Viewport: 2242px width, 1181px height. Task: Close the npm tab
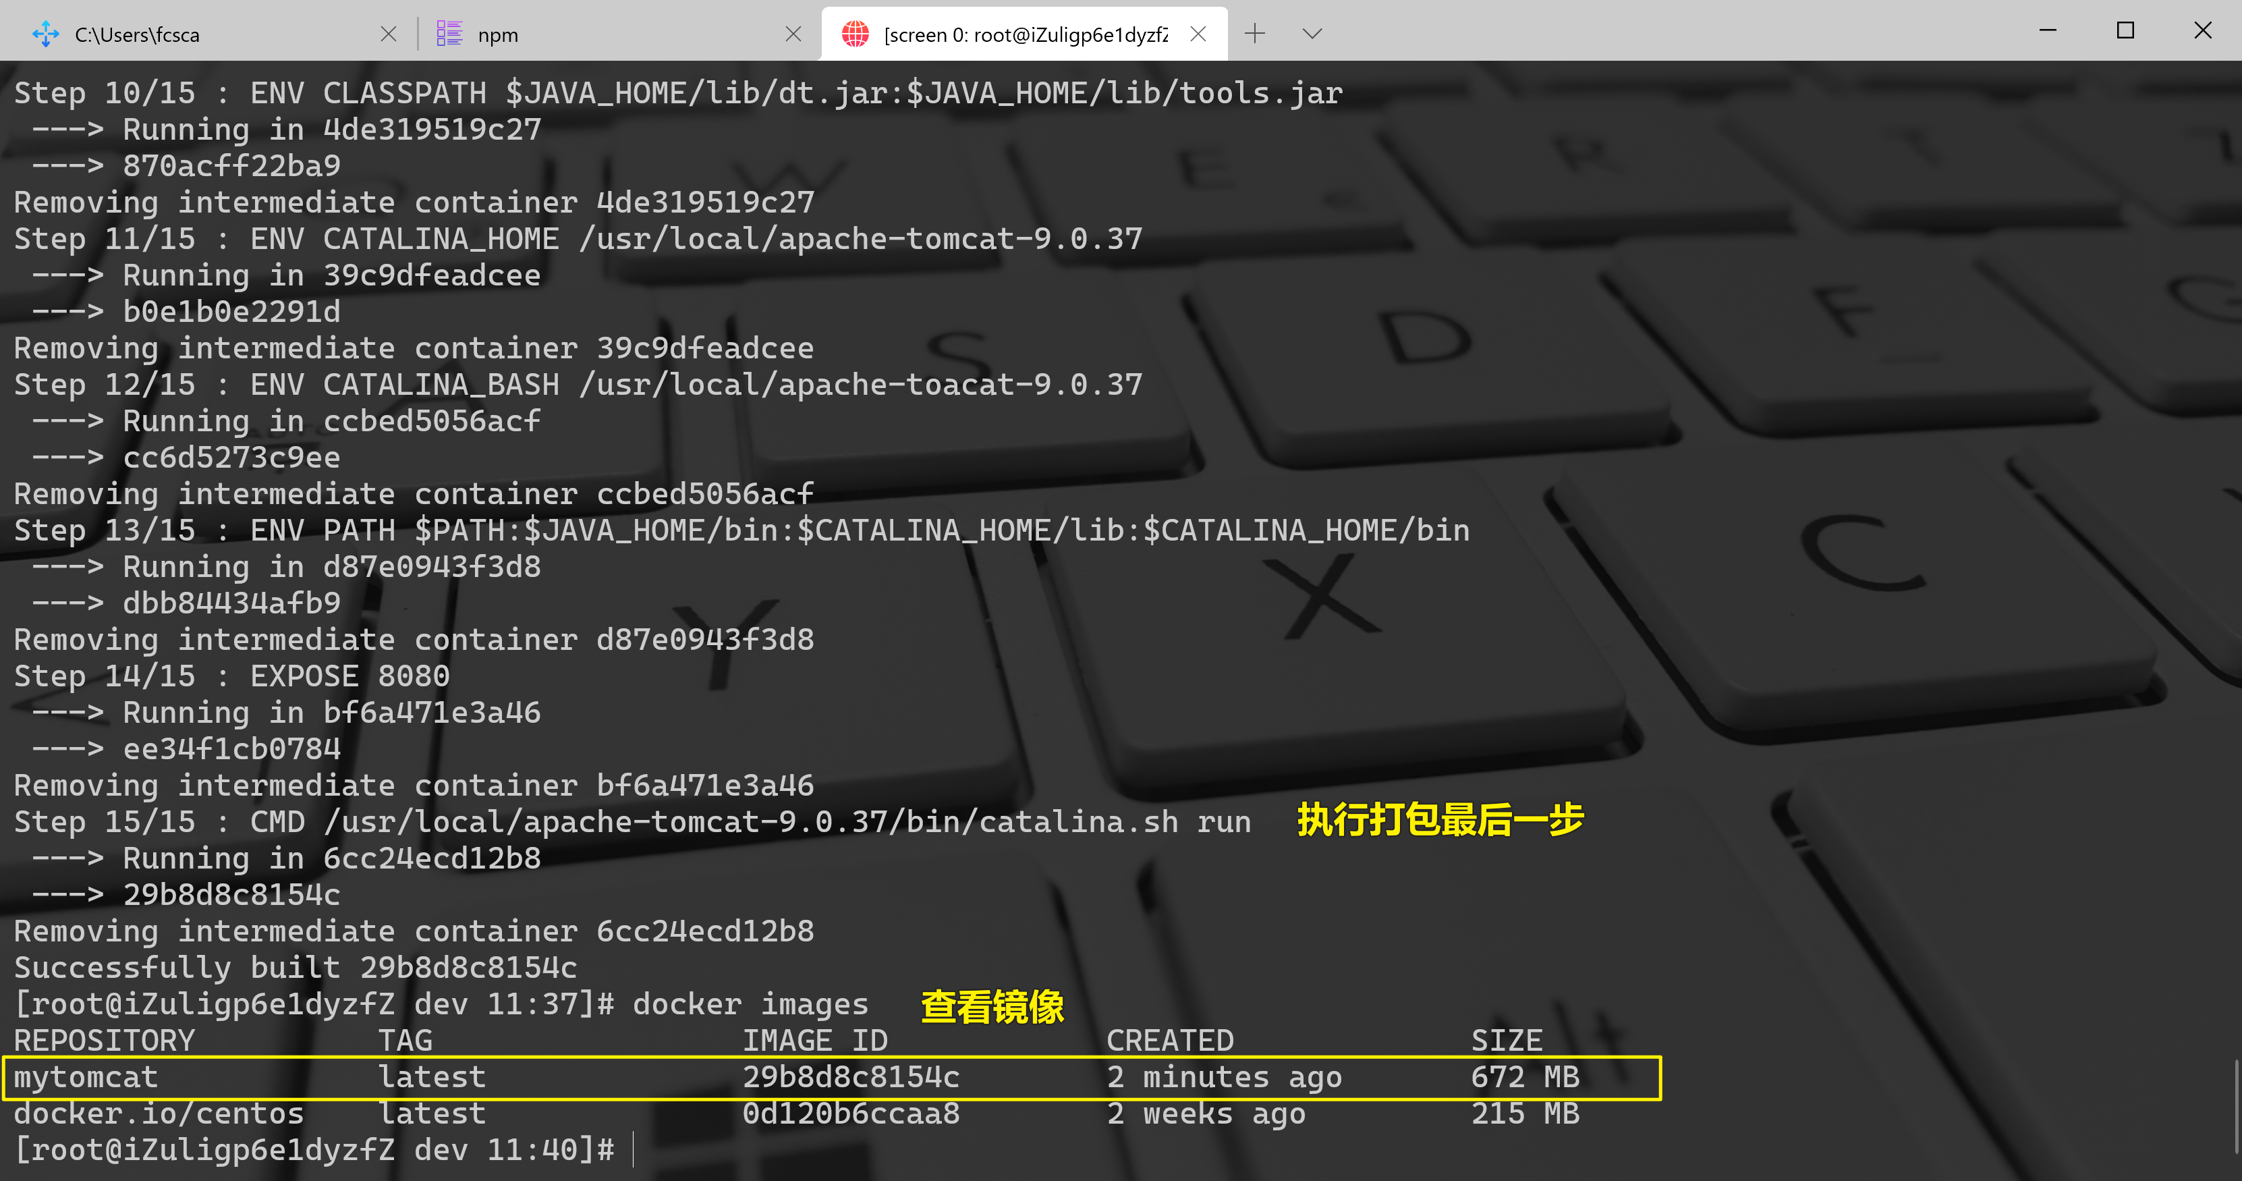(793, 34)
